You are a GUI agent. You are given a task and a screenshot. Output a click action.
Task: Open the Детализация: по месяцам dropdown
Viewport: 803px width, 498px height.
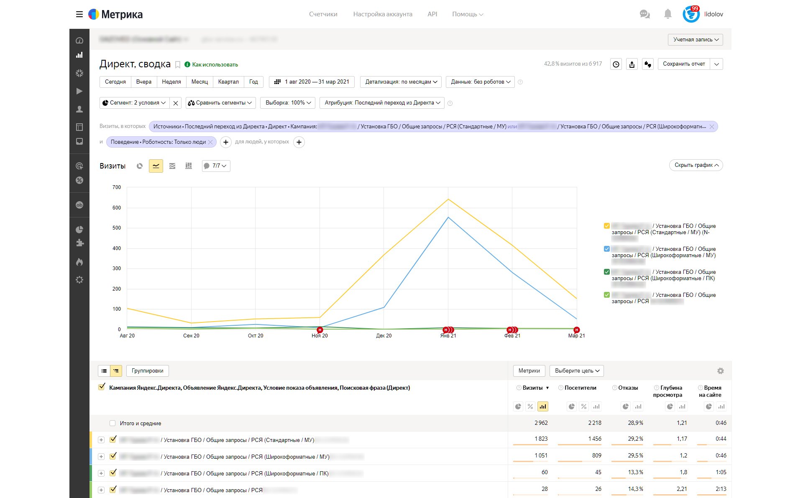(401, 82)
